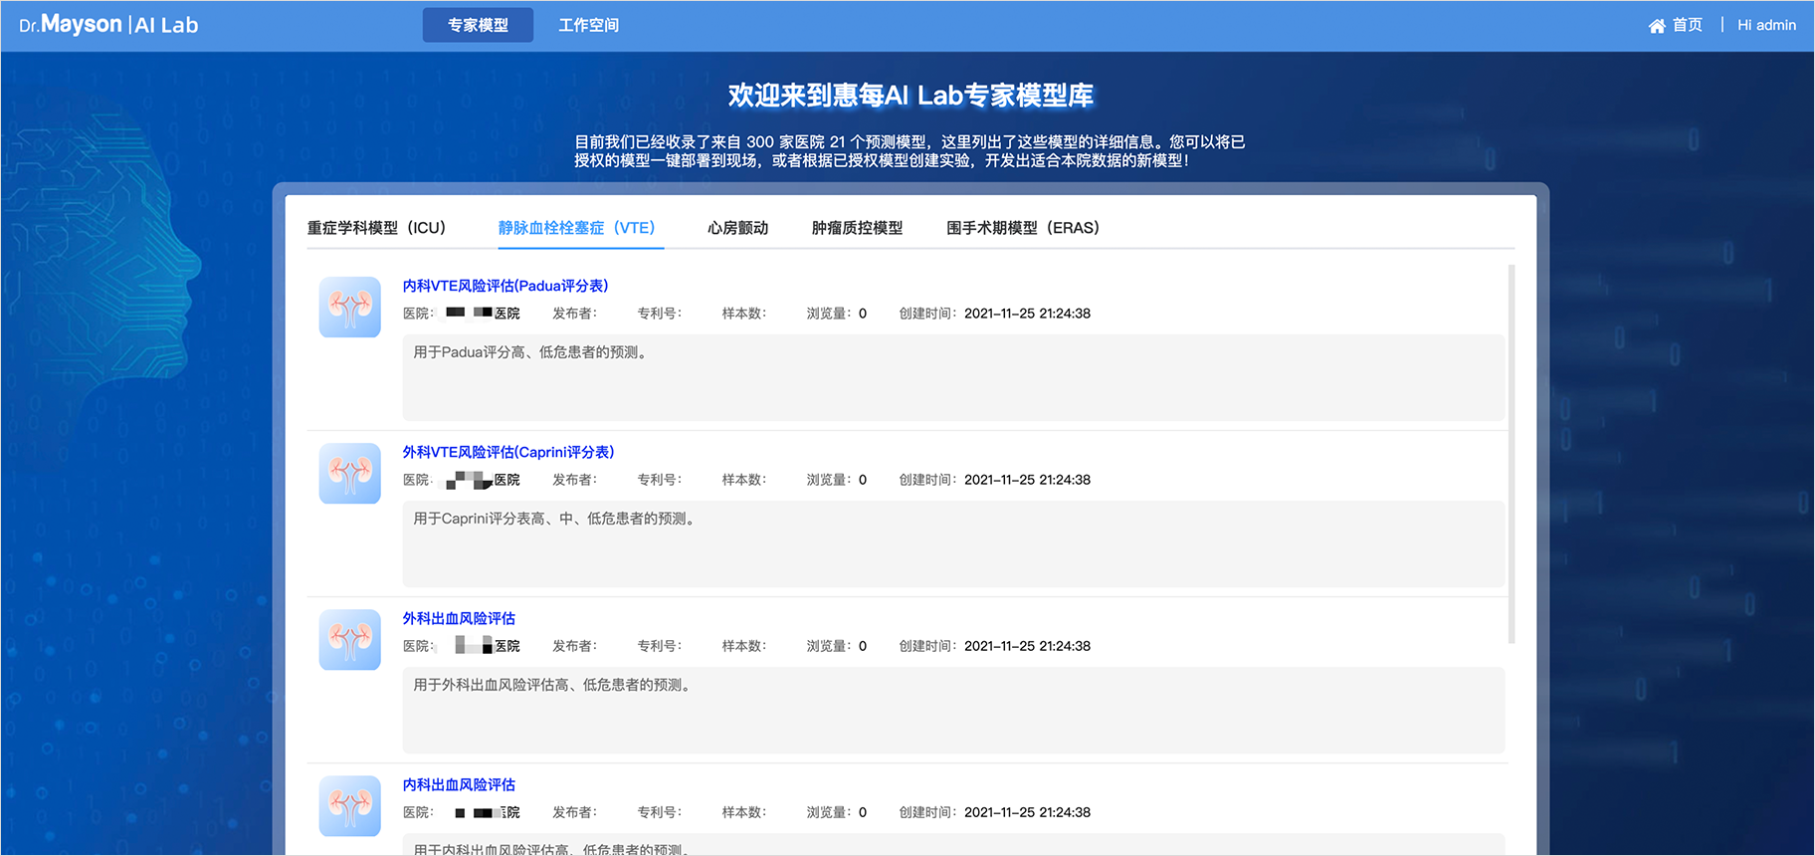Open 内科VTE风险评估(Padua评分表) model link
Screen dimensions: 1815x856
click(x=505, y=286)
